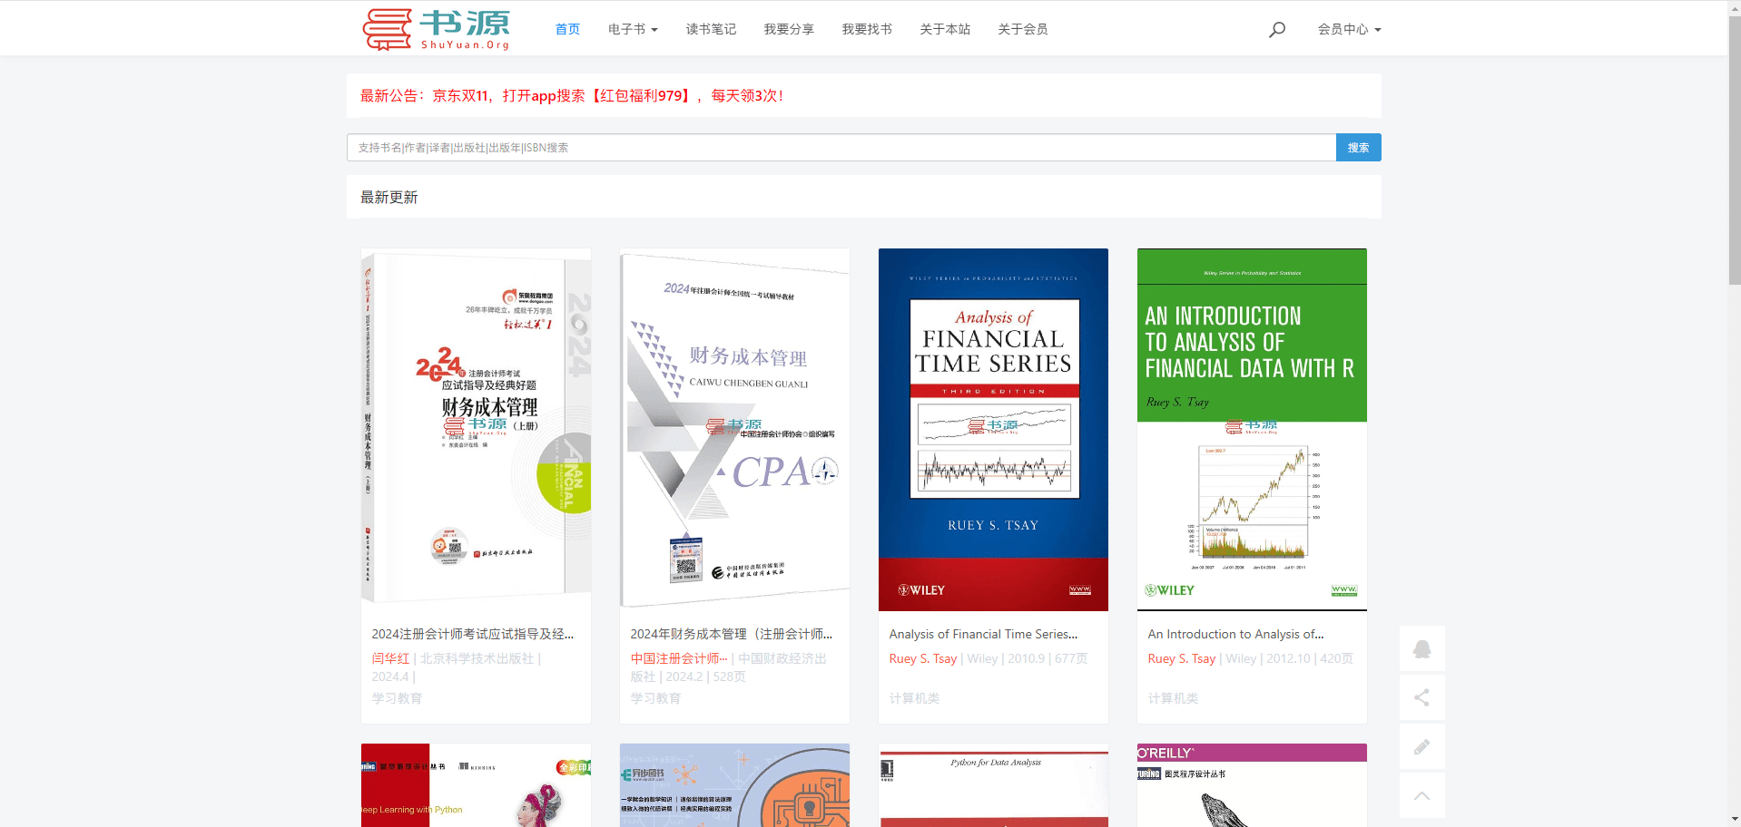Expand the 电子书 dropdown menu
1741x827 pixels.
[633, 29]
